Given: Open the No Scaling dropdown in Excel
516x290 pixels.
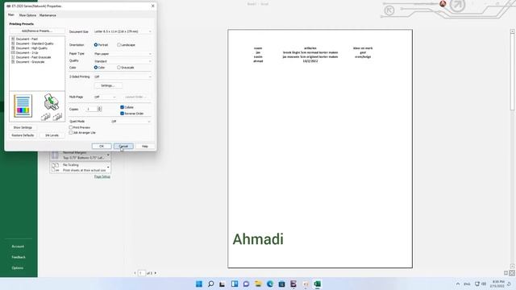Looking at the screenshot, I should pos(81,168).
